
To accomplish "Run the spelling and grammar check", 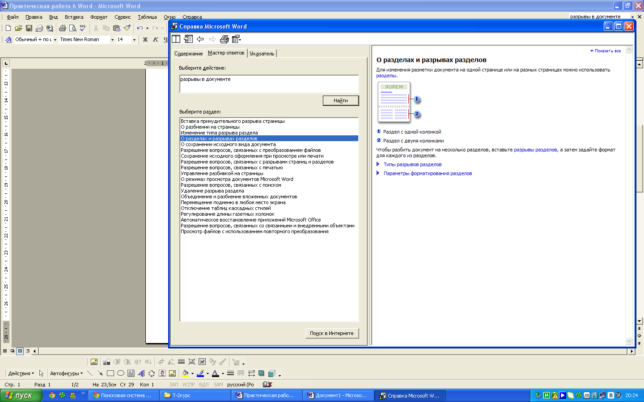I will click(83, 28).
